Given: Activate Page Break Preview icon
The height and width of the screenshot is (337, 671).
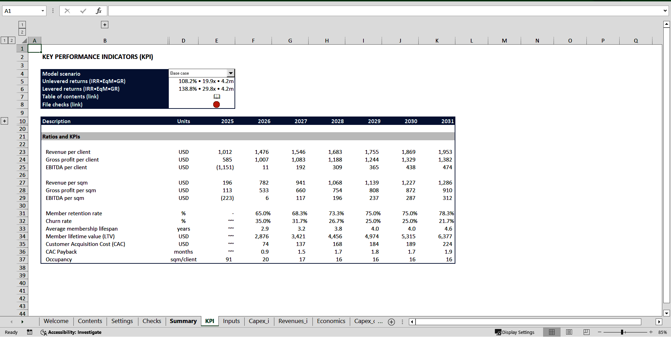Looking at the screenshot, I should 586,332.
